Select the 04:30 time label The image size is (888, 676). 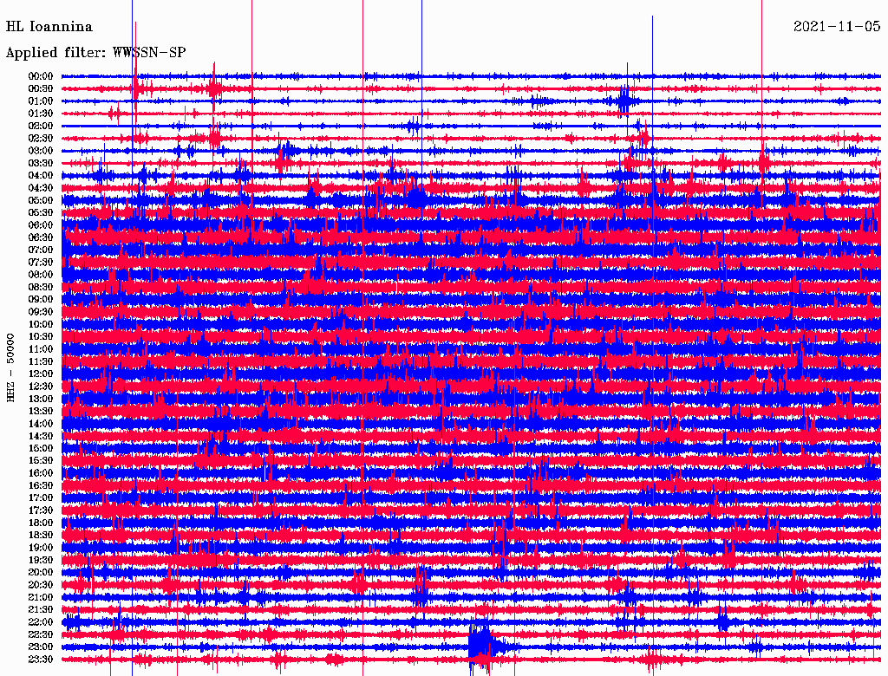(x=41, y=188)
